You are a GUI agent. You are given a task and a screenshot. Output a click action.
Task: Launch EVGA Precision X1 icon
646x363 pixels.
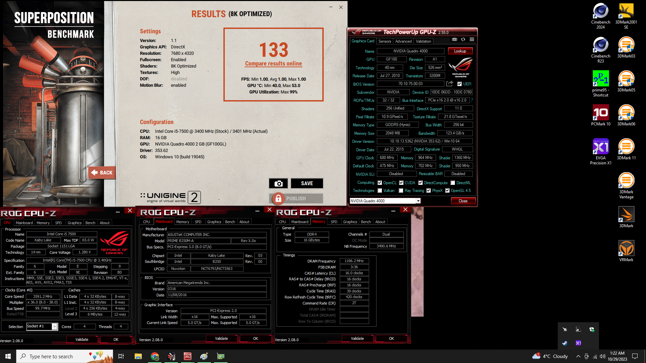point(601,152)
